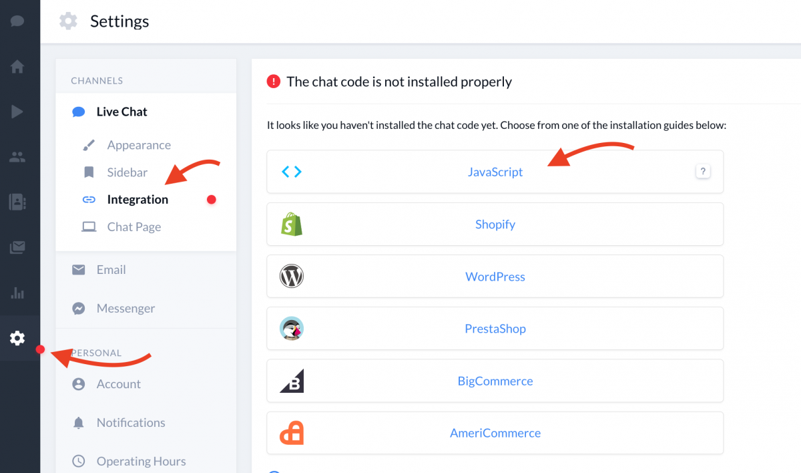The image size is (801, 473).
Task: Open the JavaScript installation guide
Action: pyautogui.click(x=495, y=172)
